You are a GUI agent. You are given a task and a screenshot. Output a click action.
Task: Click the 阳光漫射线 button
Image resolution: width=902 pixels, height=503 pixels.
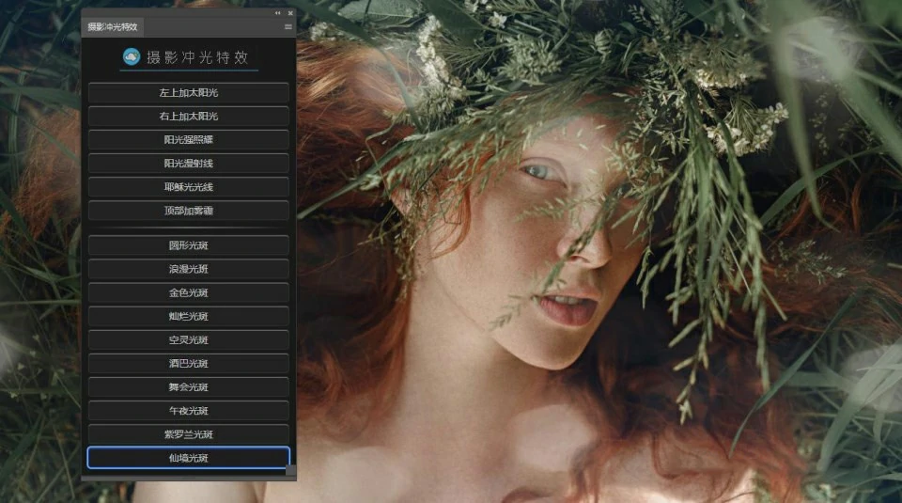[x=189, y=163]
